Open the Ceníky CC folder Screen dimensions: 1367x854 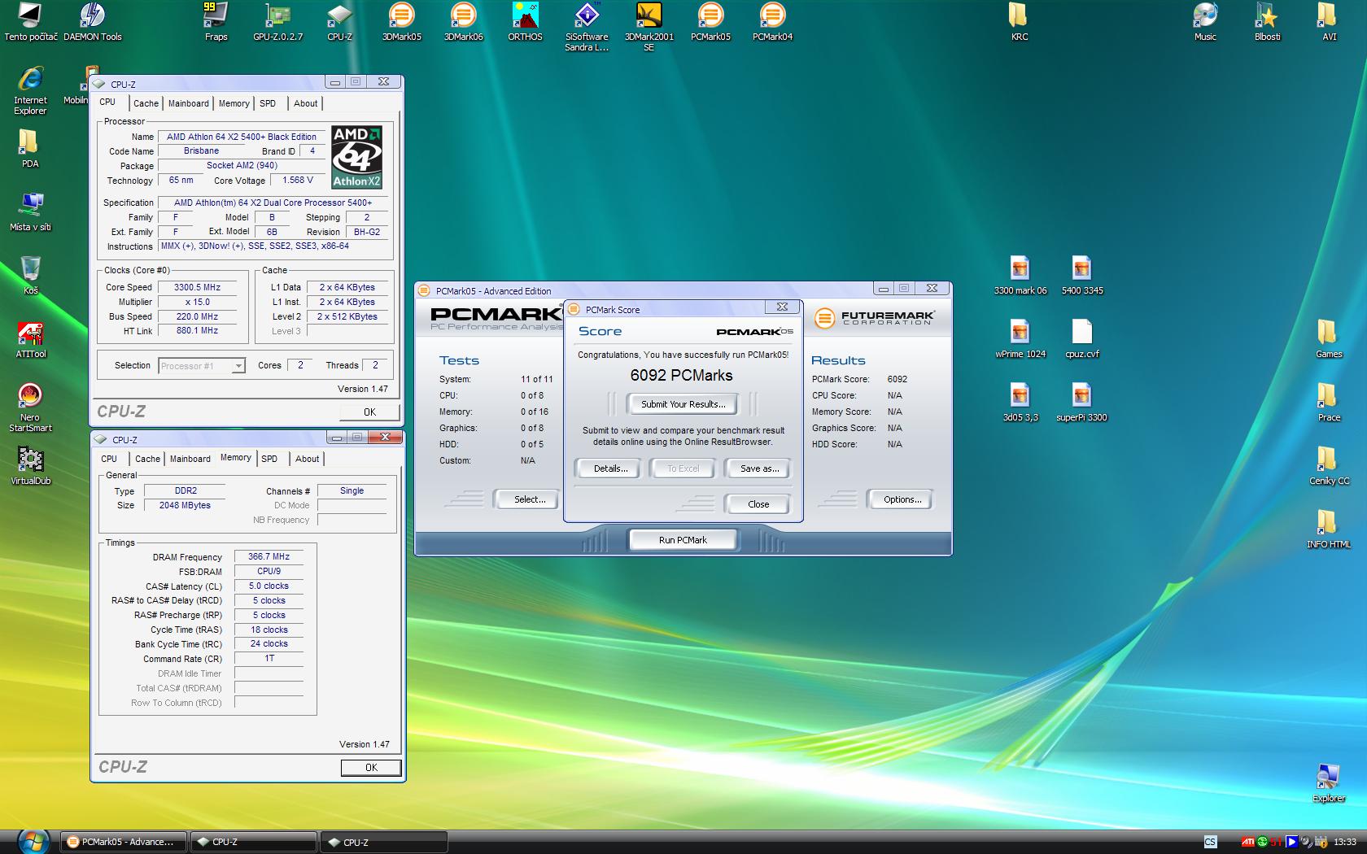click(x=1329, y=466)
